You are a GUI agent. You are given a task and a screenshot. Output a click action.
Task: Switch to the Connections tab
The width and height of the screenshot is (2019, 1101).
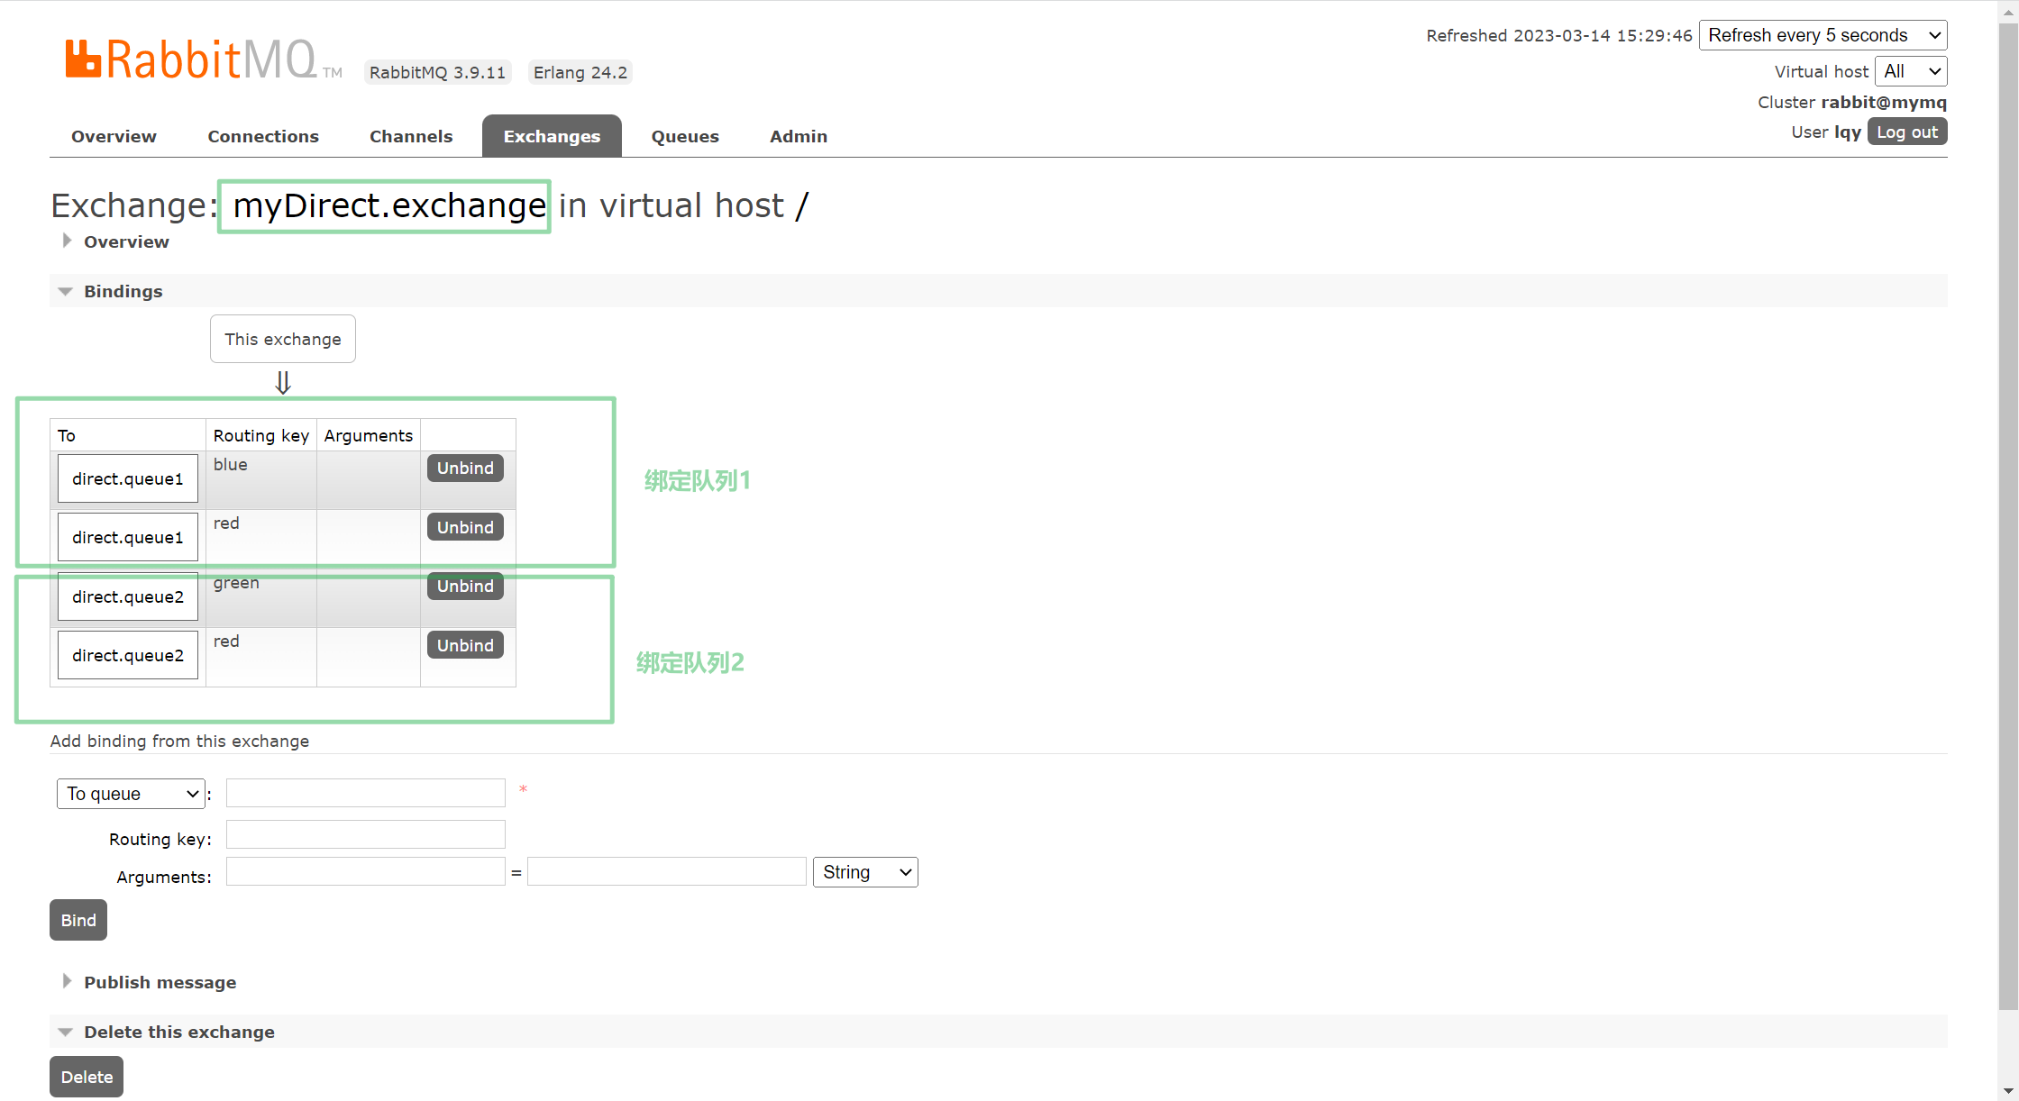pos(263,136)
